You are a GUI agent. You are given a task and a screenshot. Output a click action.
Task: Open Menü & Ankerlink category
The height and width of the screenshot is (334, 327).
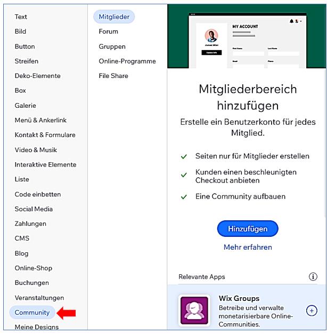[x=40, y=120]
